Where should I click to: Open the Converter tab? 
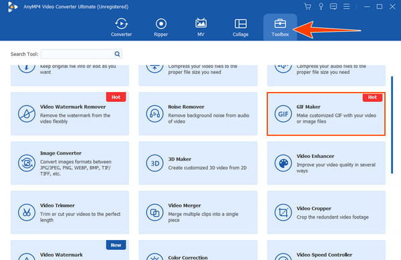click(121, 27)
